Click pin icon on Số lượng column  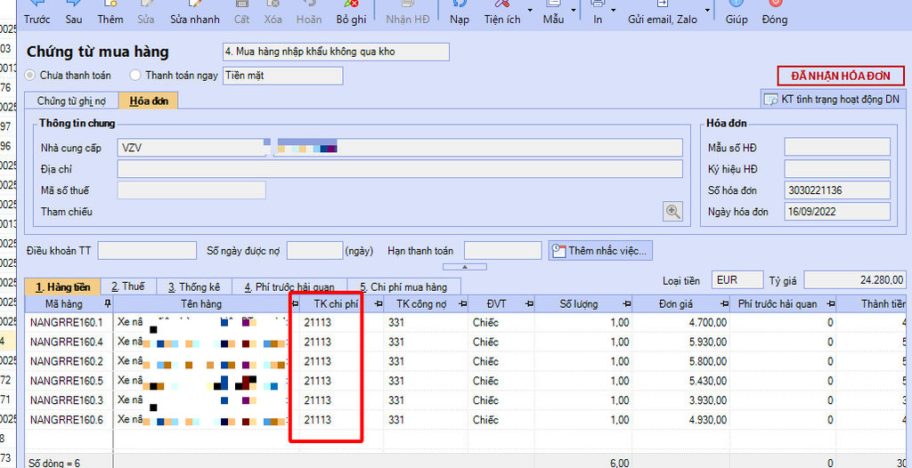(x=626, y=303)
